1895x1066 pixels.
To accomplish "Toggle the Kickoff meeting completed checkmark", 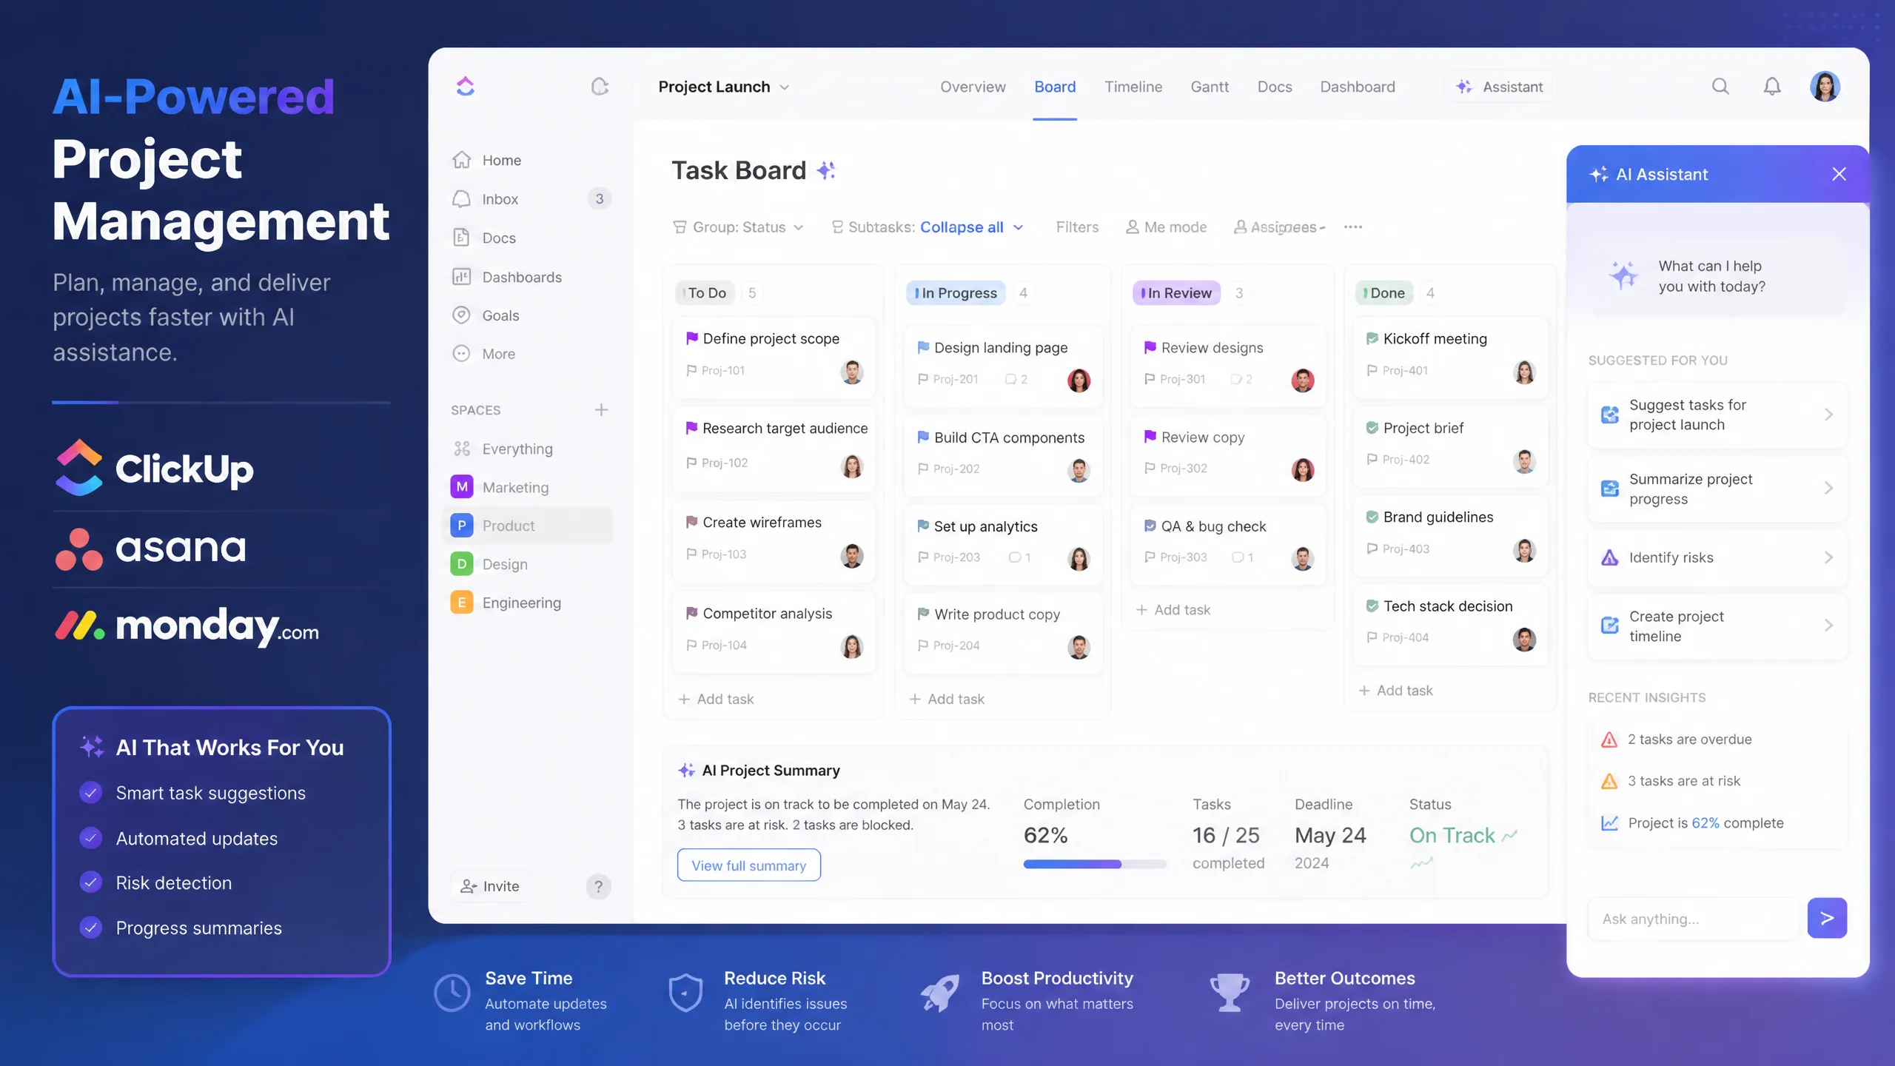I will (x=1372, y=338).
